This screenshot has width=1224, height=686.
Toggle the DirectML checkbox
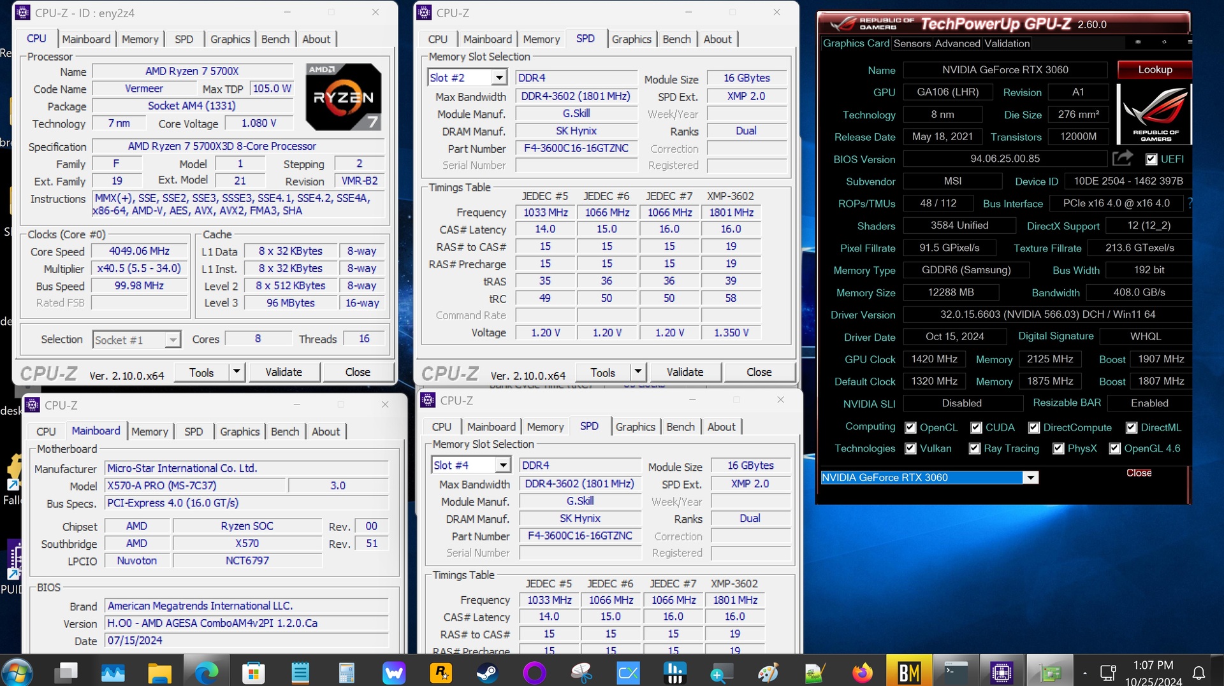tap(1132, 427)
